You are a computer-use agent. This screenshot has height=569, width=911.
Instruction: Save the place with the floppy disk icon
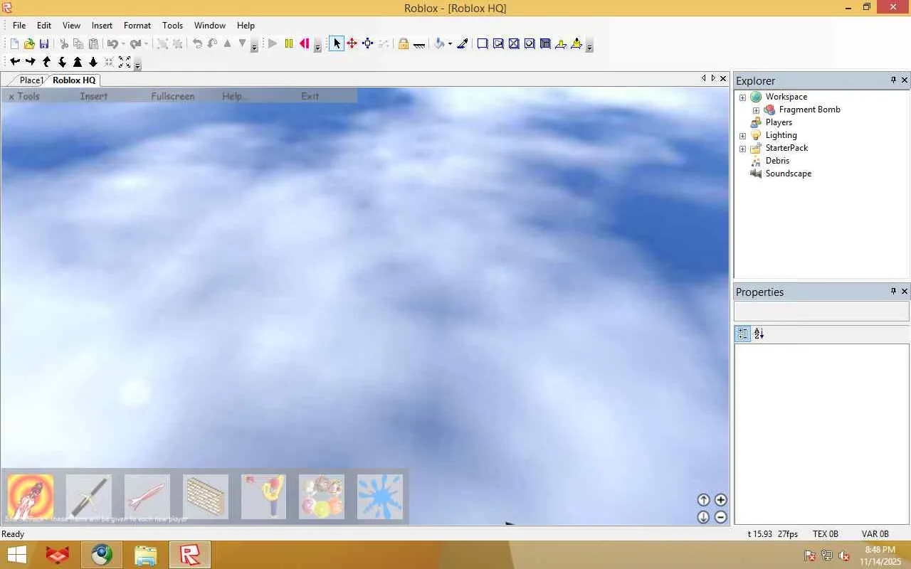[44, 44]
